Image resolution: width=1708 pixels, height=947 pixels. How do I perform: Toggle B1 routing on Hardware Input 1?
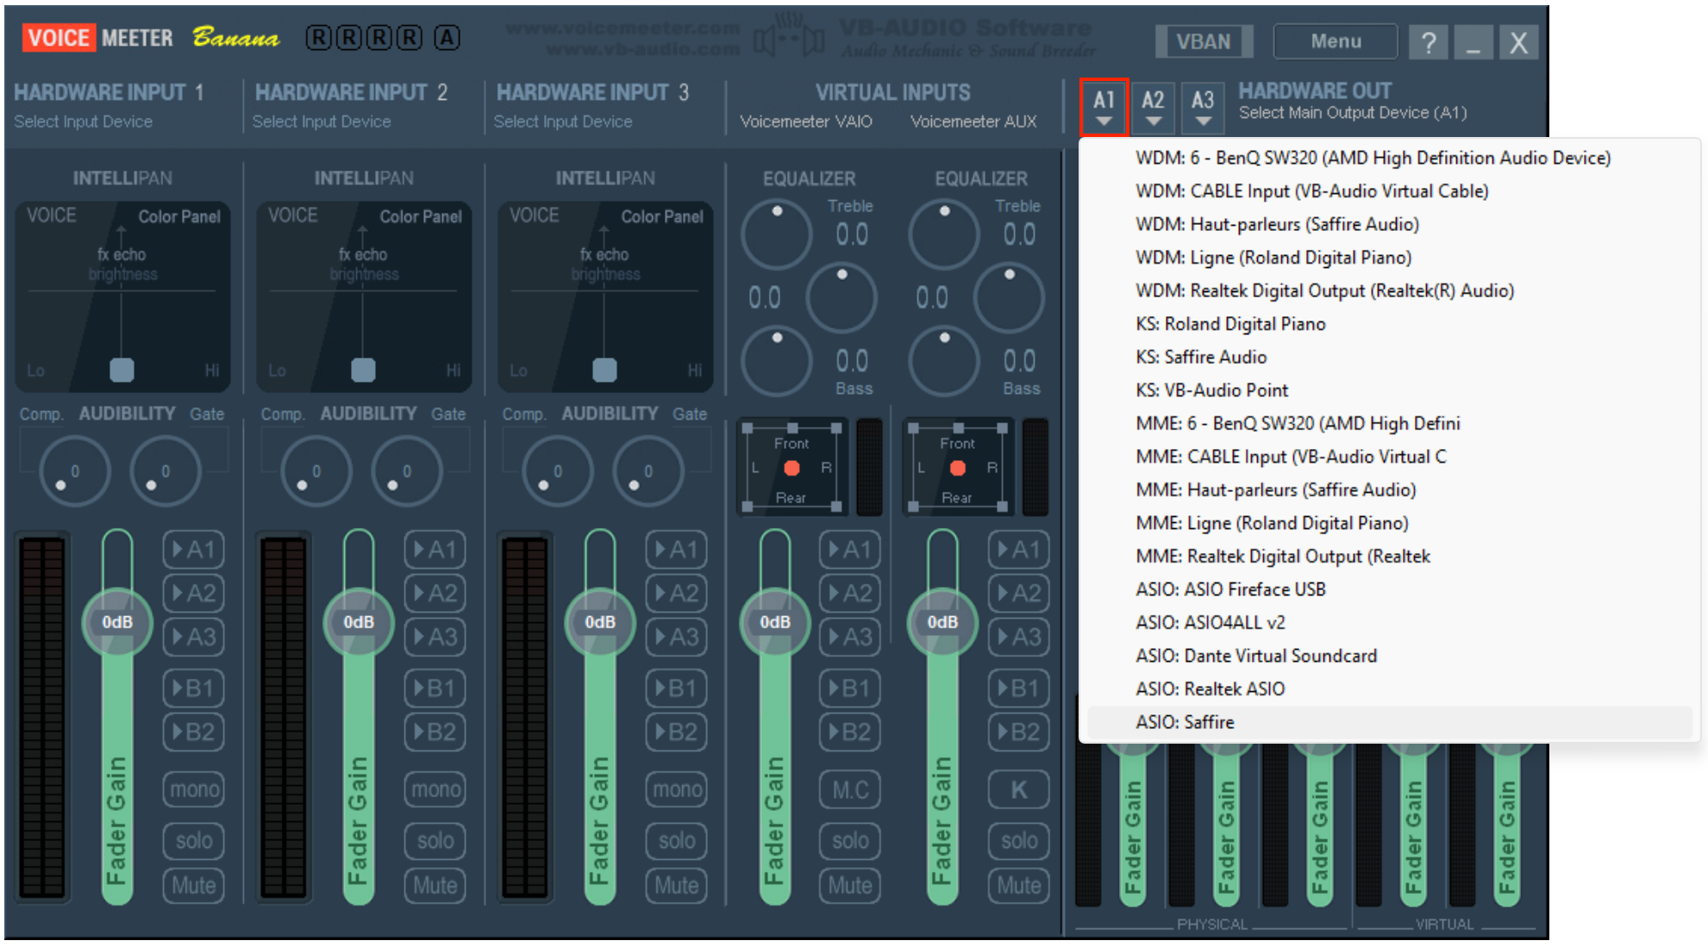coord(194,688)
